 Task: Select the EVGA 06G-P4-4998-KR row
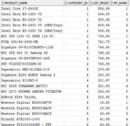click(x=64, y=42)
